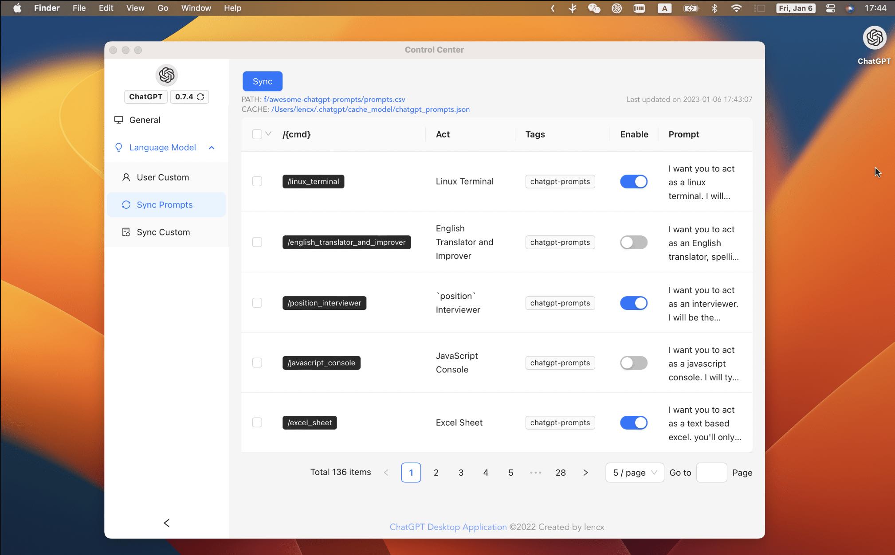Click the previous page arrow
895x555 pixels.
[x=386, y=473]
